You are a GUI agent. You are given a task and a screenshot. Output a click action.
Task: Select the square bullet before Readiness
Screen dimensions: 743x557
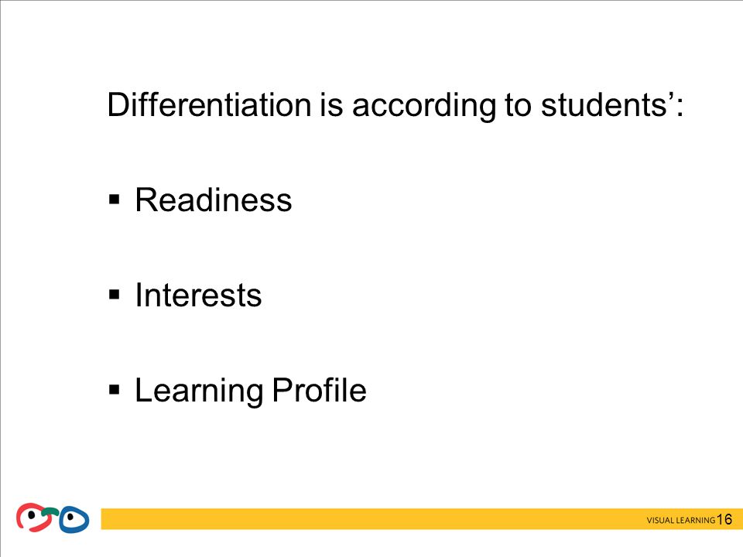(x=115, y=200)
